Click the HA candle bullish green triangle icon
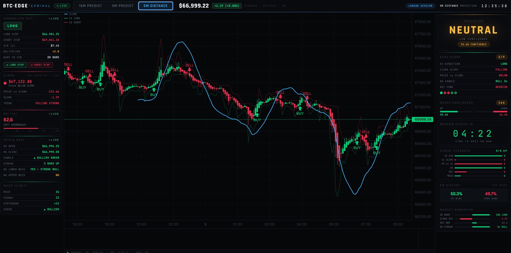 pos(34,158)
